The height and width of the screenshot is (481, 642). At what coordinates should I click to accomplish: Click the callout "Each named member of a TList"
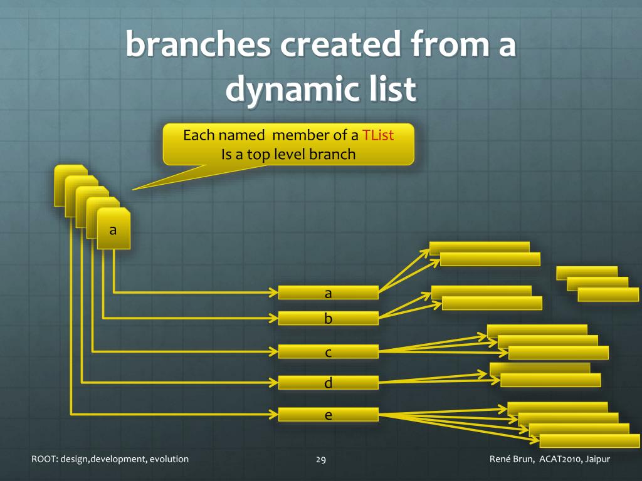pos(288,145)
